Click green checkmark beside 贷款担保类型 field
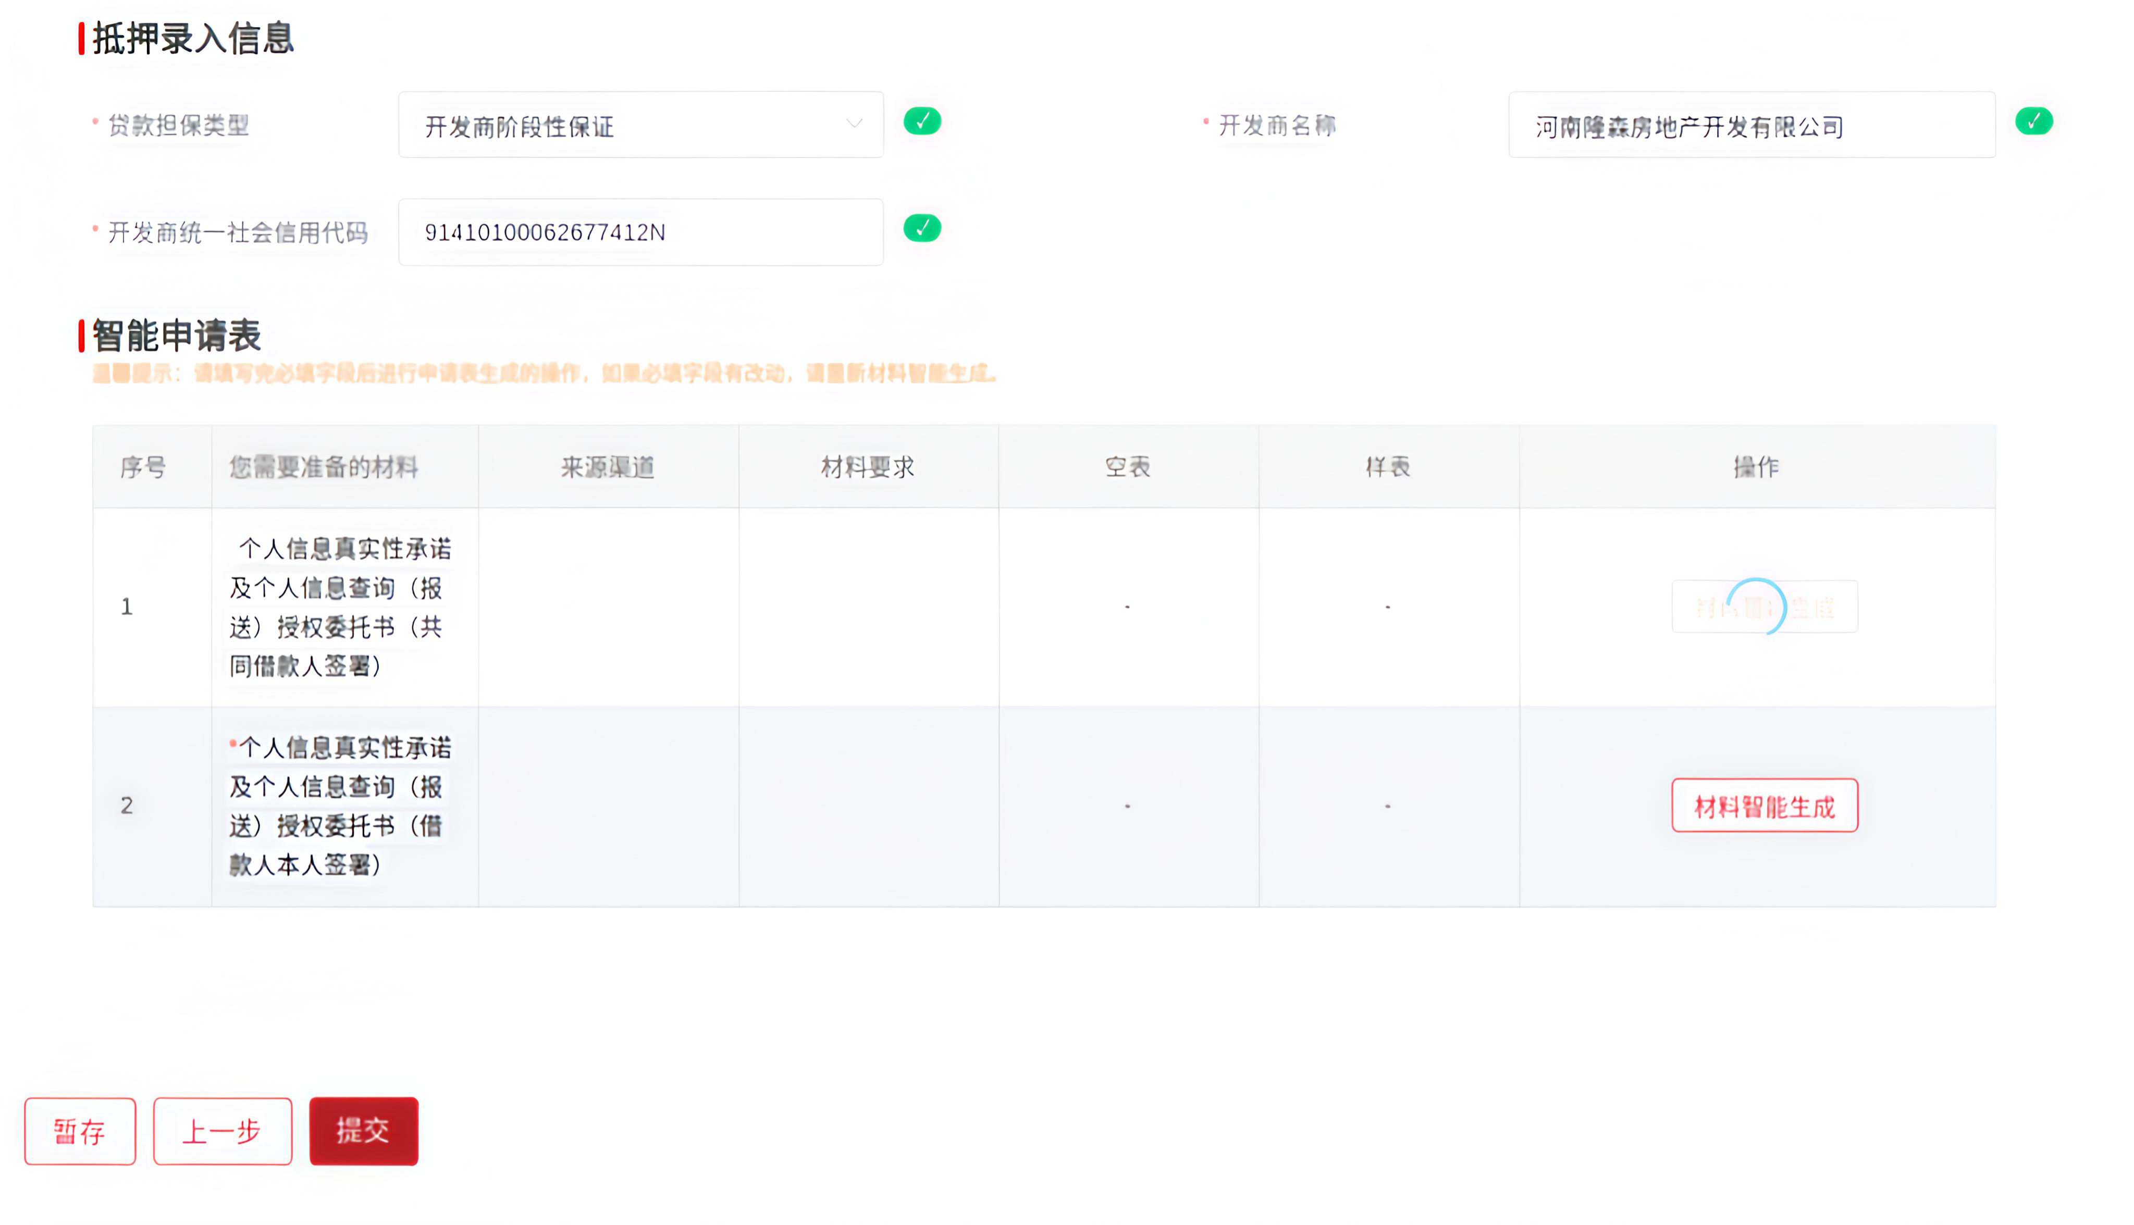Screen dimensions: 2134x1225 (x=921, y=121)
